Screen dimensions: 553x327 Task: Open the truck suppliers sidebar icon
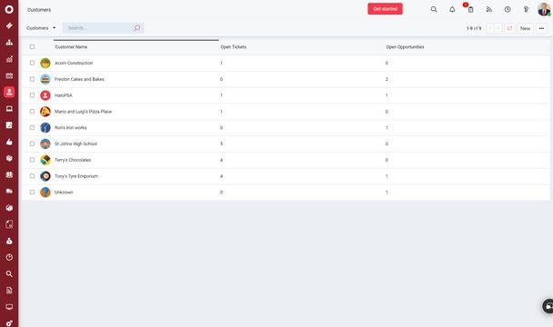pos(9,192)
